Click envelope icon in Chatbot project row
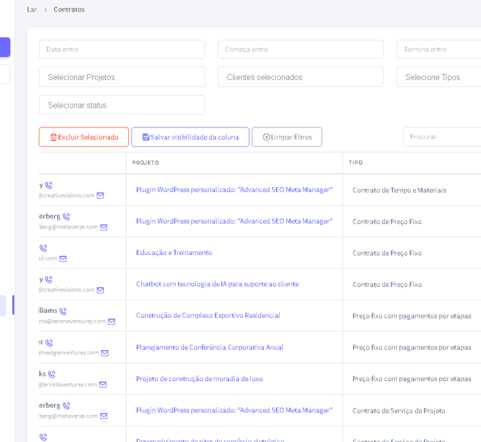Screen dimensions: 481x442 click(x=100, y=290)
